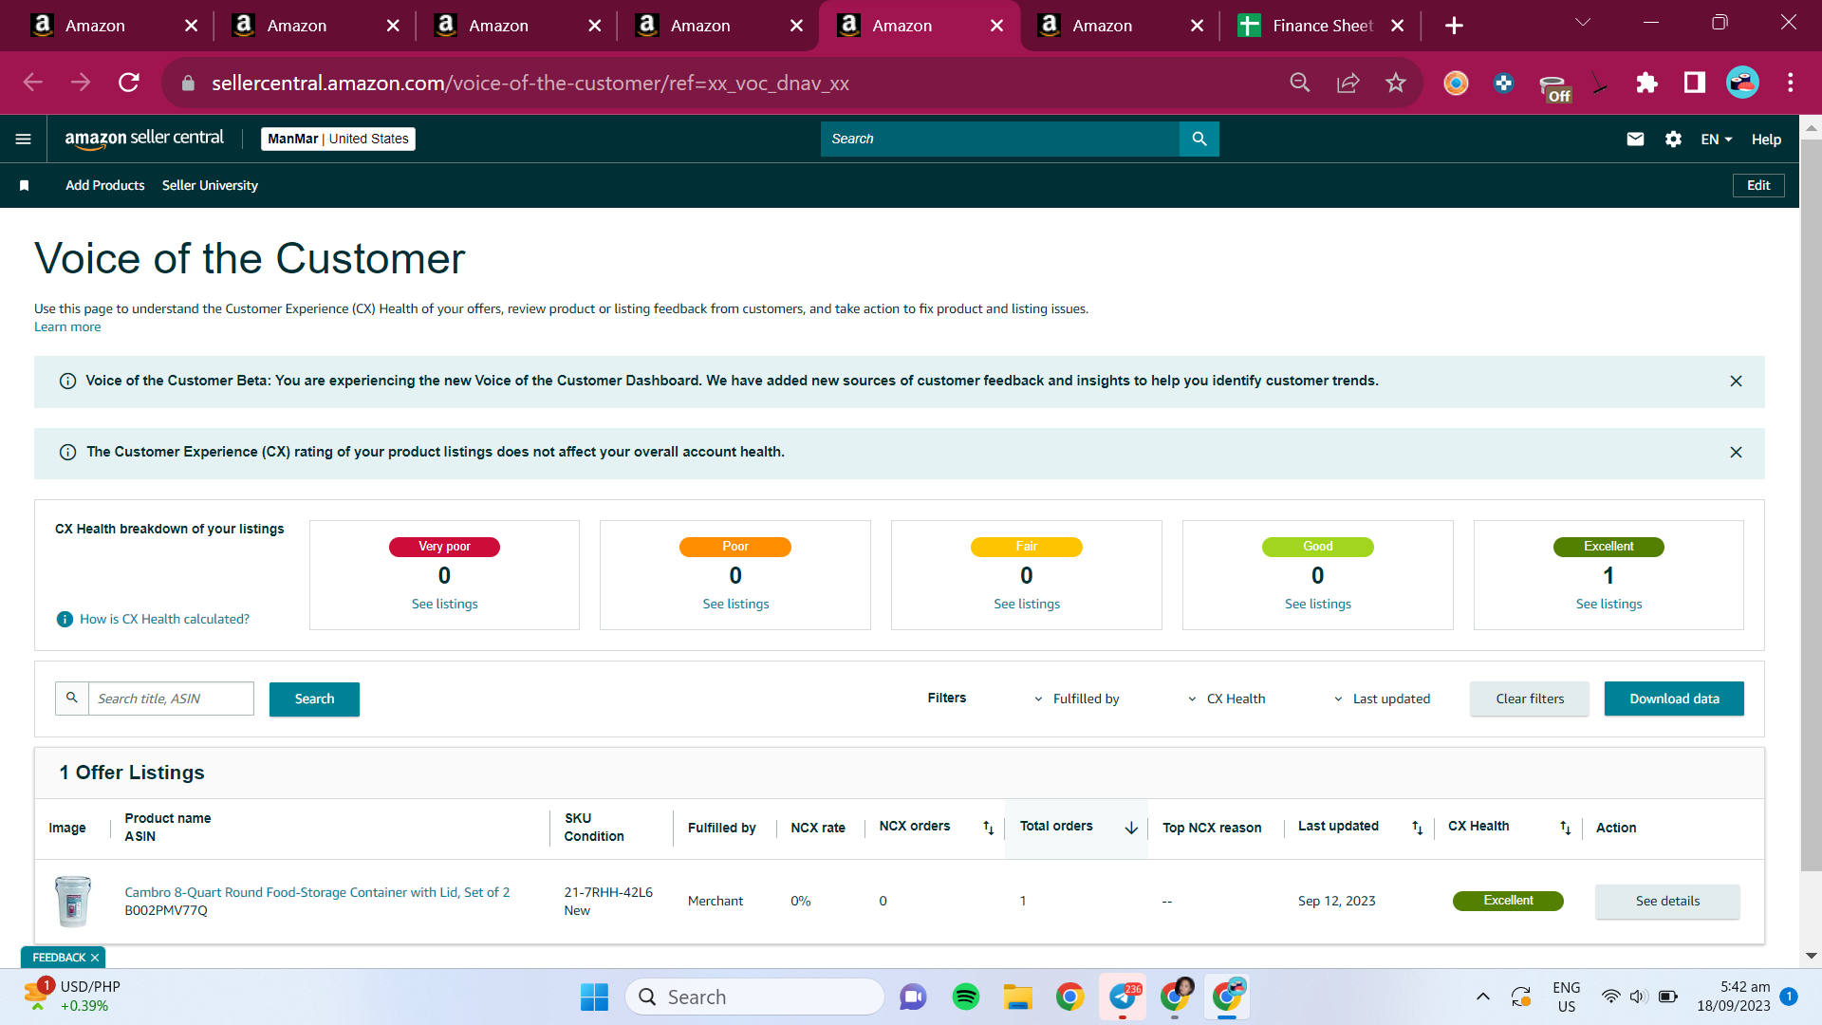Open the Help menu item

pyautogui.click(x=1766, y=140)
